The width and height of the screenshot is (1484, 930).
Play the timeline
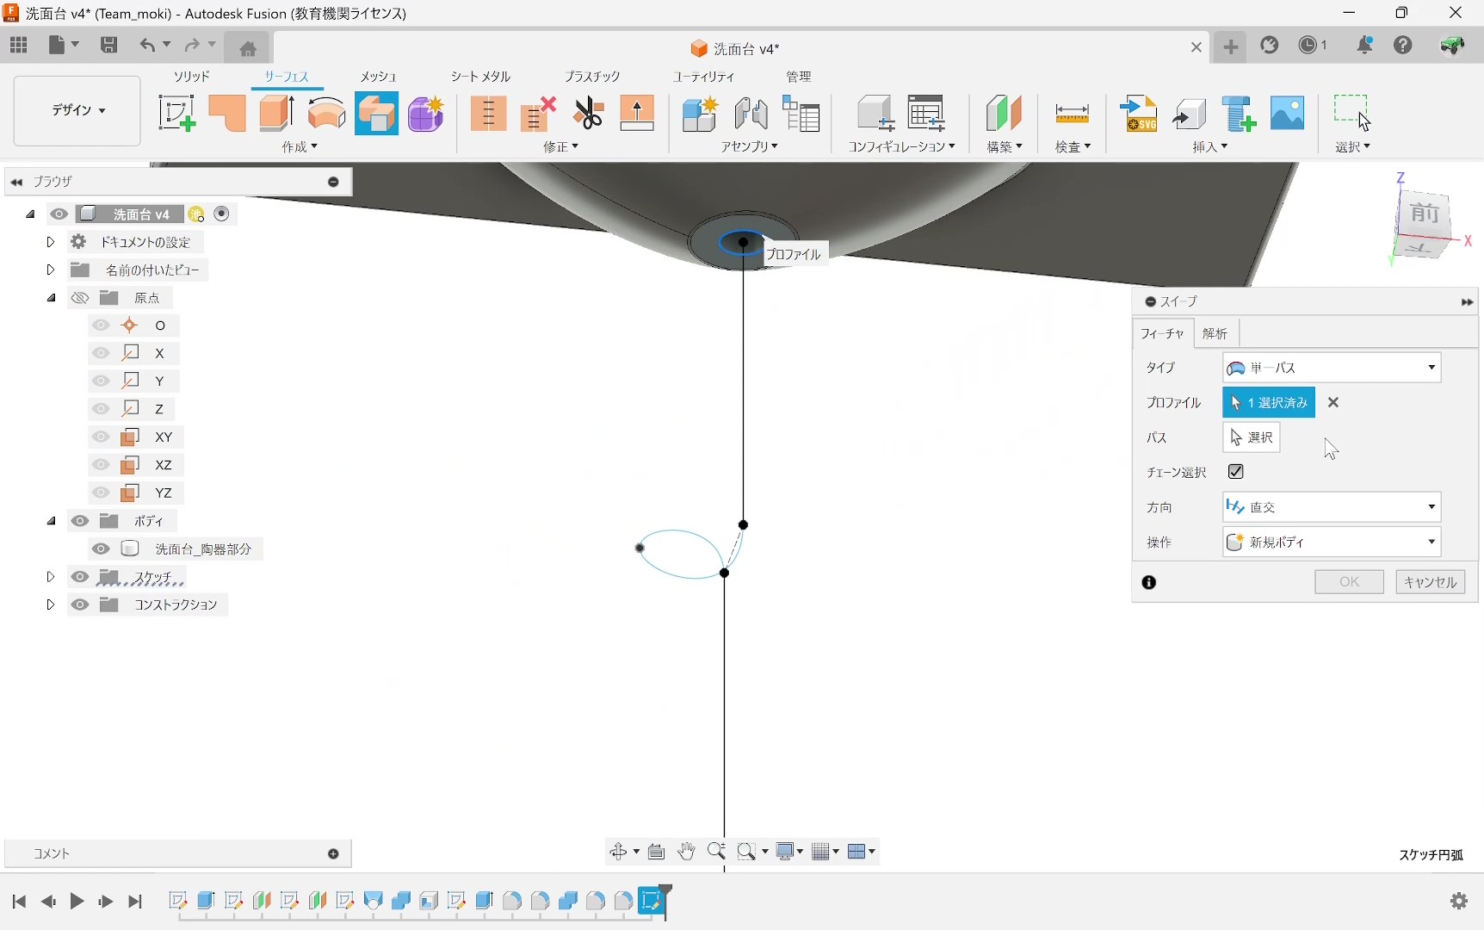[x=77, y=902]
